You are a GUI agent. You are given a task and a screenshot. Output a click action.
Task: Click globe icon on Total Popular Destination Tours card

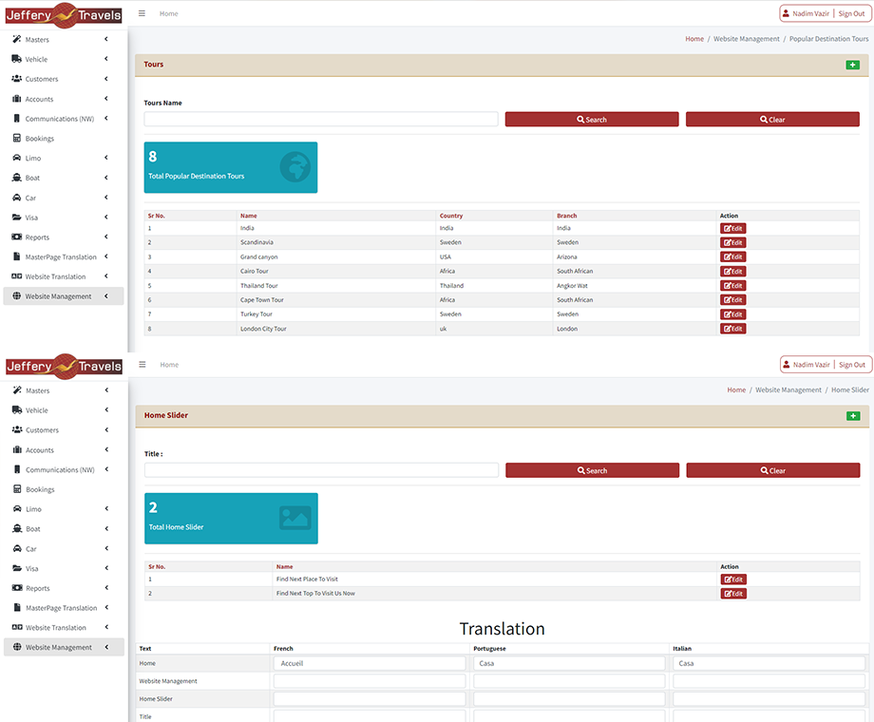click(294, 168)
